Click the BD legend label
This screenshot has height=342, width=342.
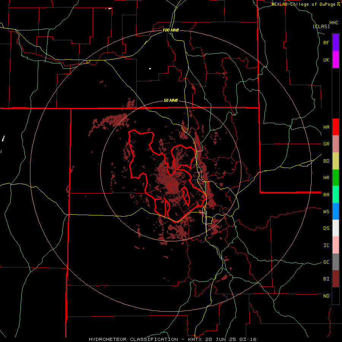pyautogui.click(x=326, y=161)
